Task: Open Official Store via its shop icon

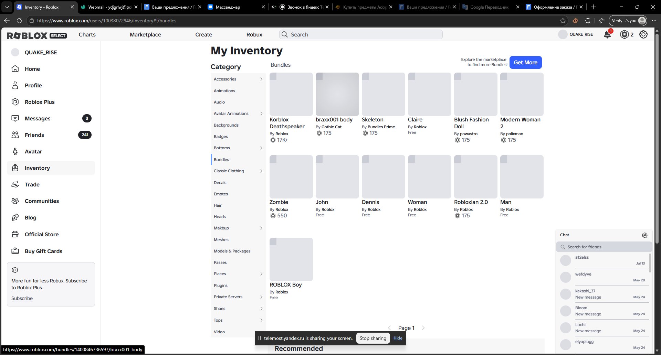Action: 15,234
